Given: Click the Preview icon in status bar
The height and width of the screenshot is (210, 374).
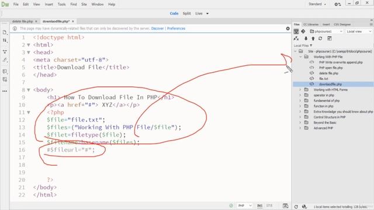Looking at the screenshot, I should pyautogui.click(x=286, y=206).
